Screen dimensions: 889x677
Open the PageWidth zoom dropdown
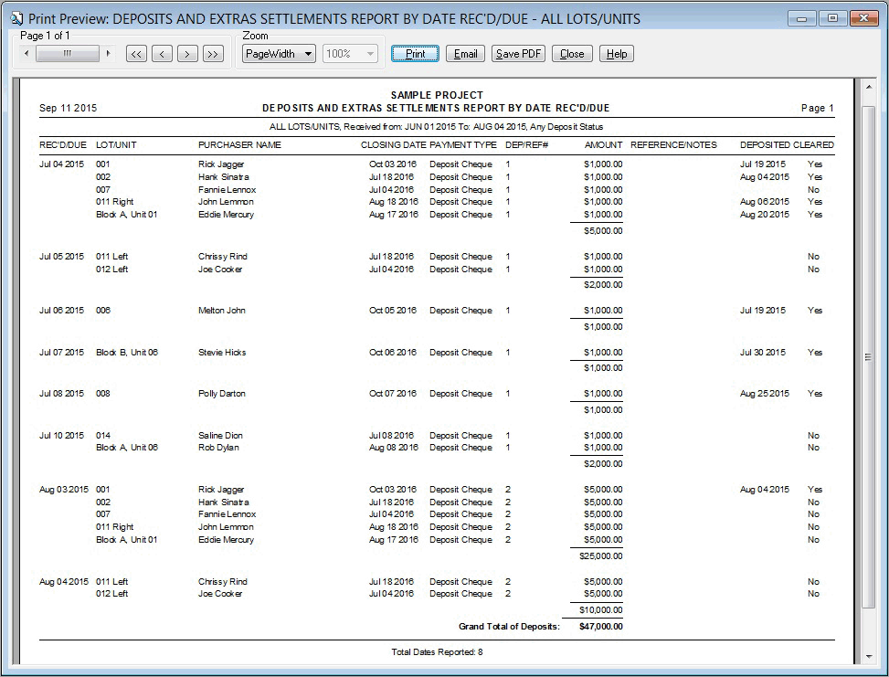click(x=278, y=53)
